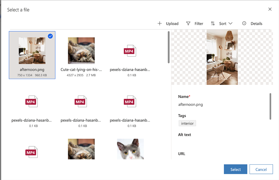Select the second-row middle MP4 file icon

[81, 102]
